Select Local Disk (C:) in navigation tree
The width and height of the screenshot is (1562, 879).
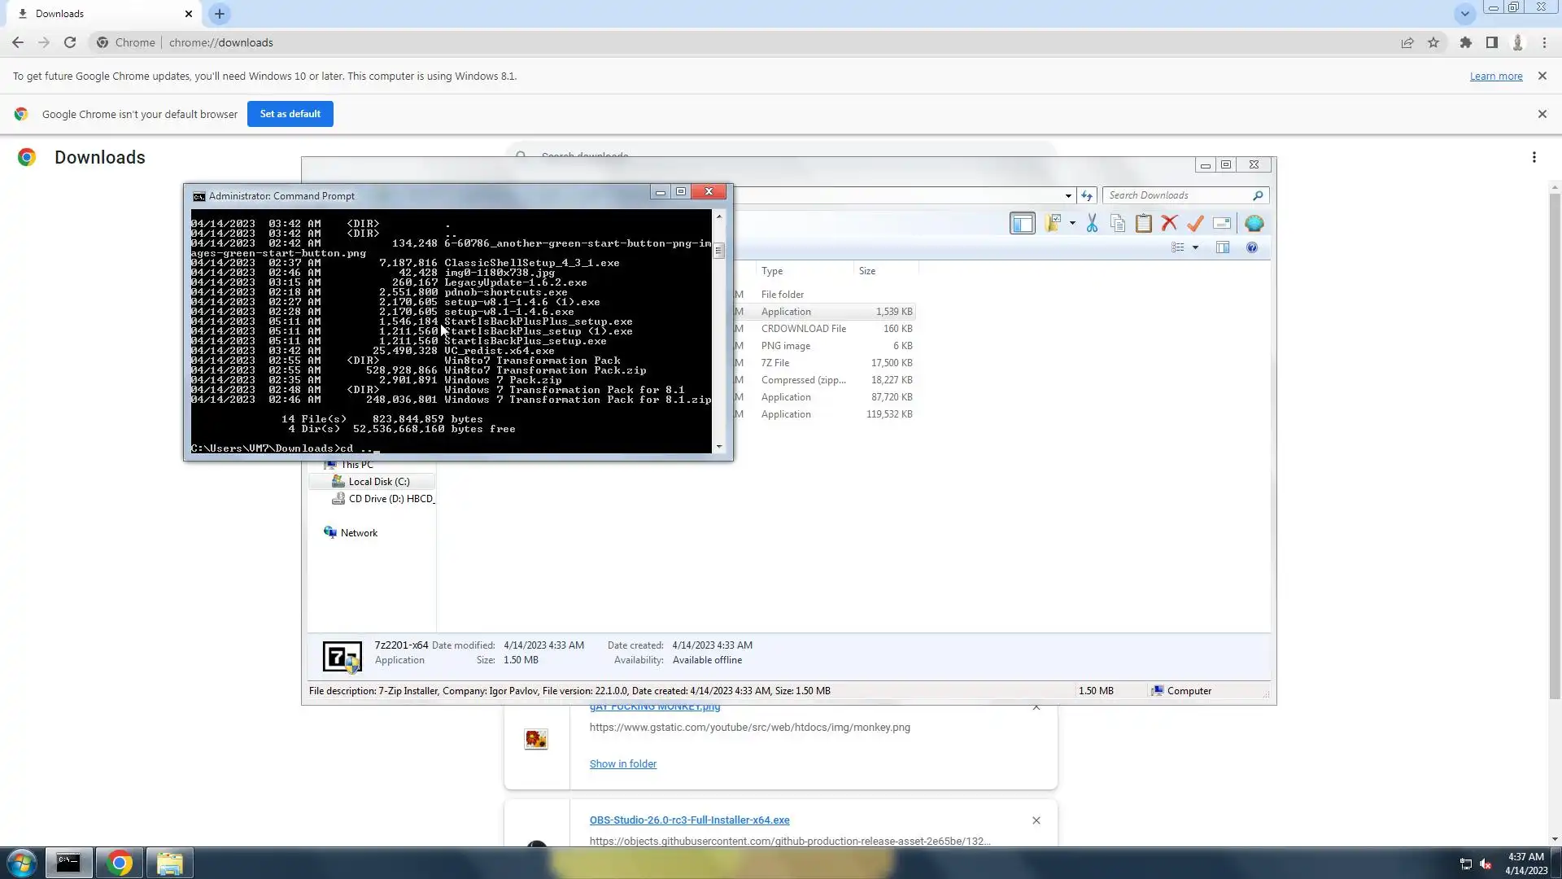pyautogui.click(x=378, y=482)
